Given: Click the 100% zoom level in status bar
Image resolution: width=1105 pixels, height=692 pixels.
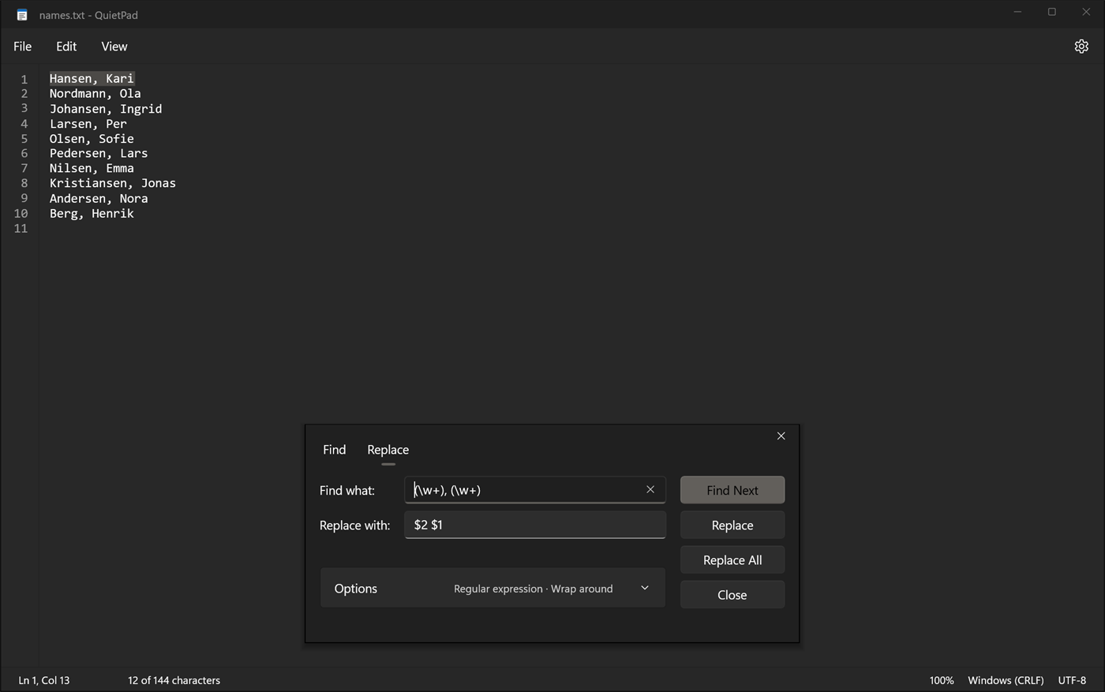Looking at the screenshot, I should [x=942, y=680].
